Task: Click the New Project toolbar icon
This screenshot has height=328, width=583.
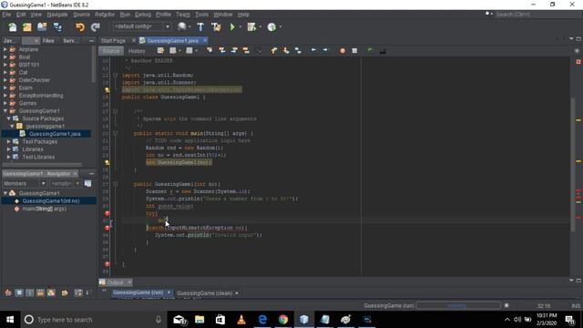Action: 27,26
